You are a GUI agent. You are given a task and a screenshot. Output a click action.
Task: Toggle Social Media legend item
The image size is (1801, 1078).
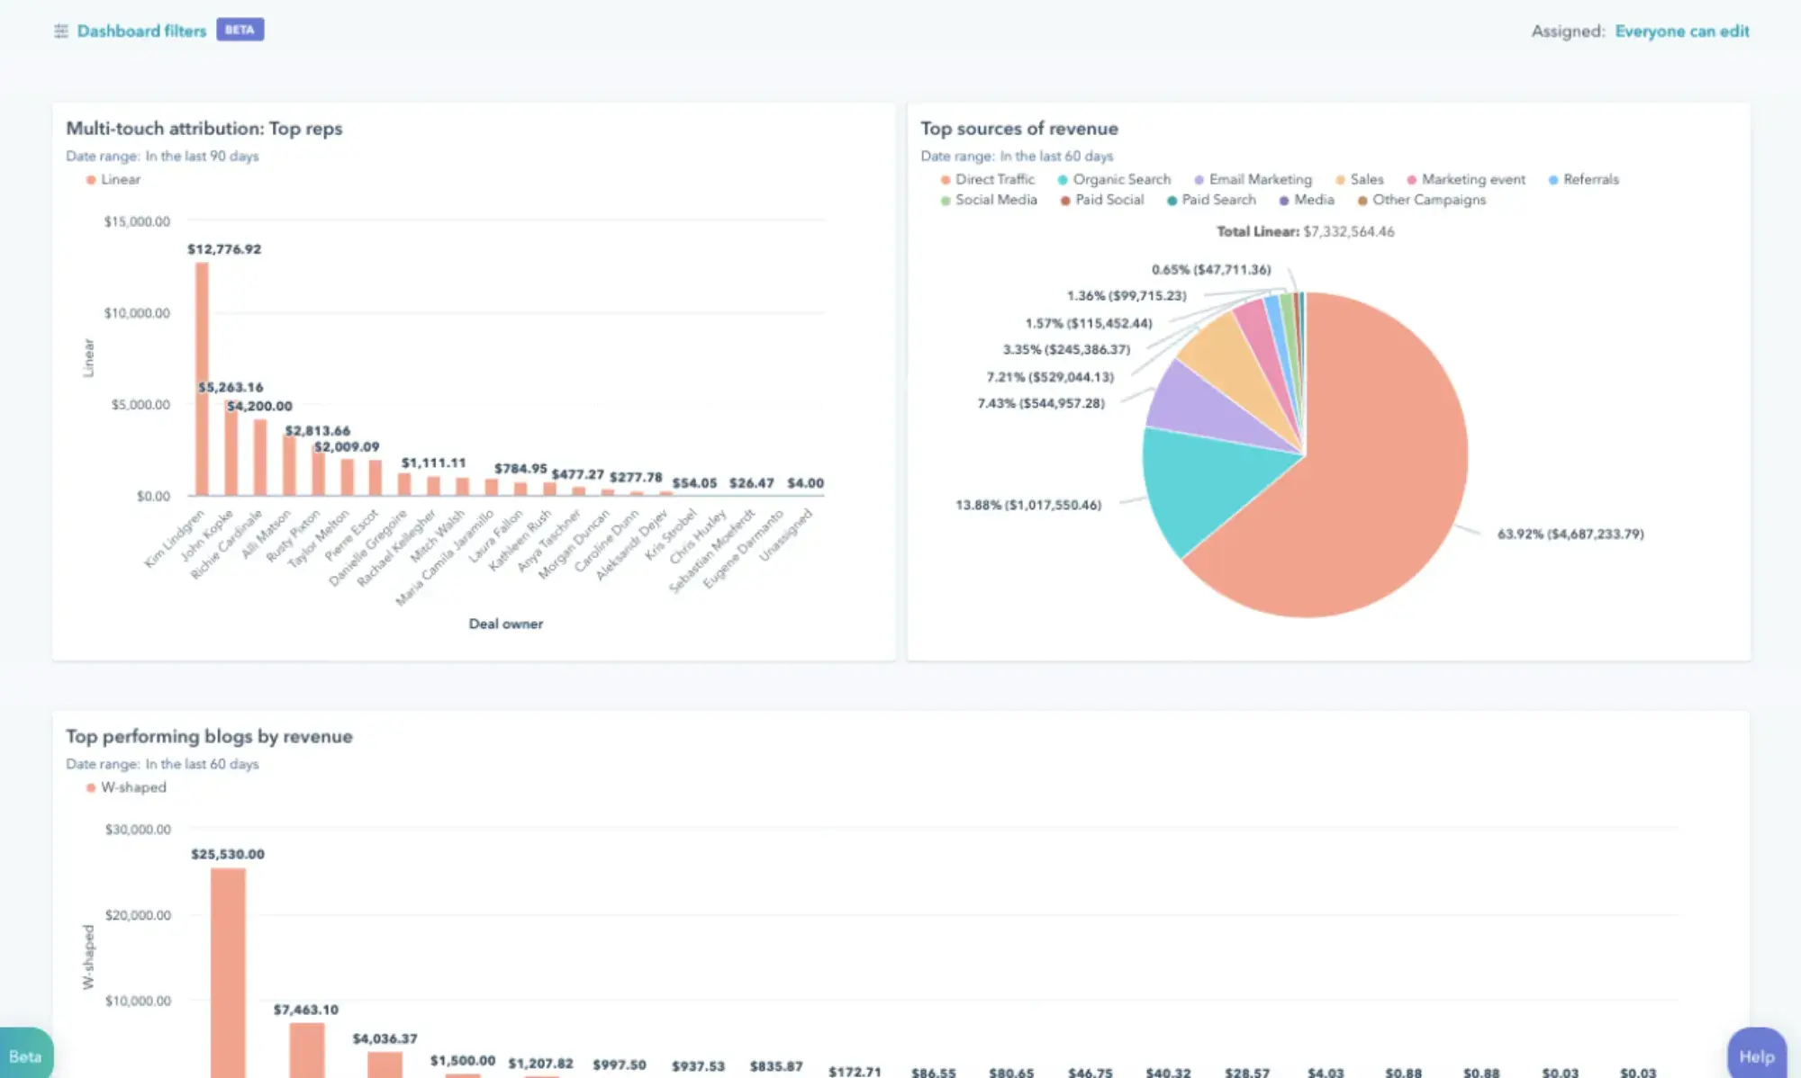pos(989,200)
